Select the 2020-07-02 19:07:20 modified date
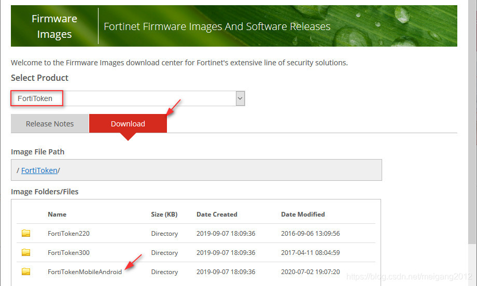 (310, 271)
